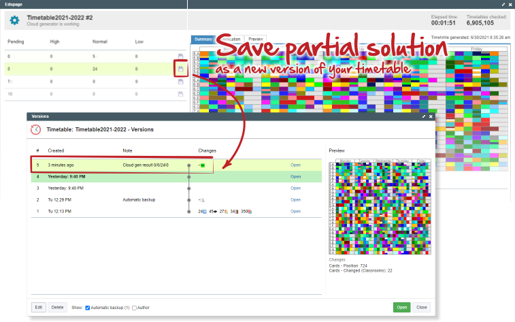The width and height of the screenshot is (515, 322).
Task: Click save icon in third result row
Action: click(x=180, y=82)
